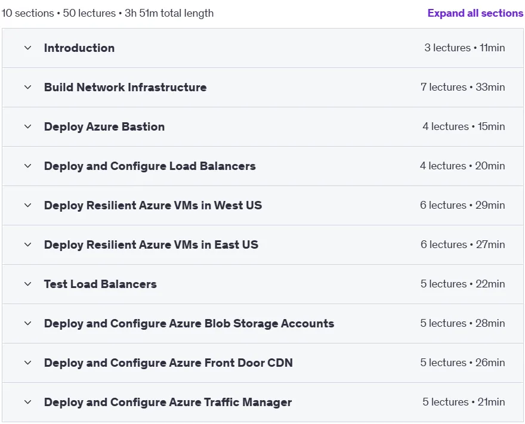Screen dimensions: 525x424
Task: Click the 3 lectures • 11min text
Action: [x=465, y=48]
